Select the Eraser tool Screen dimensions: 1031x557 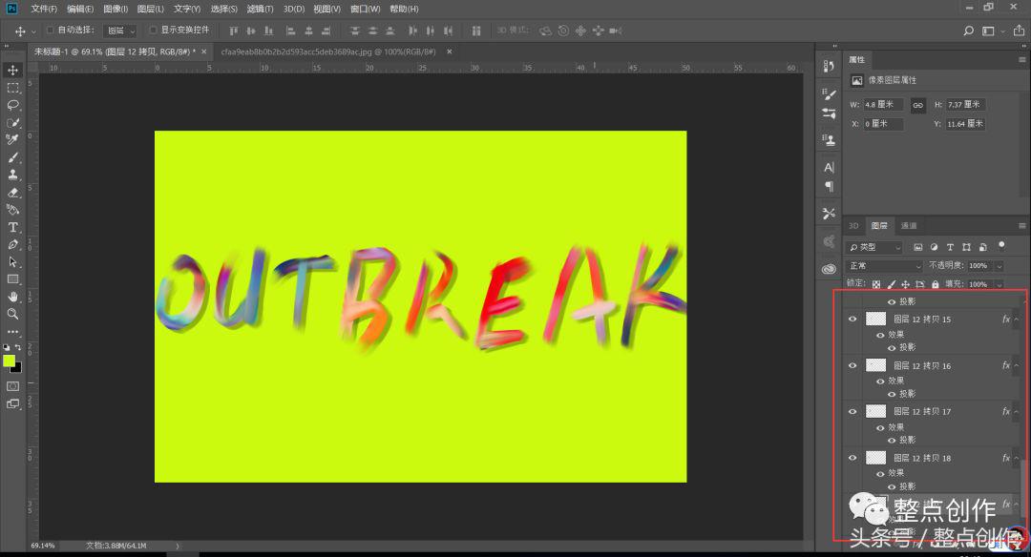12,193
